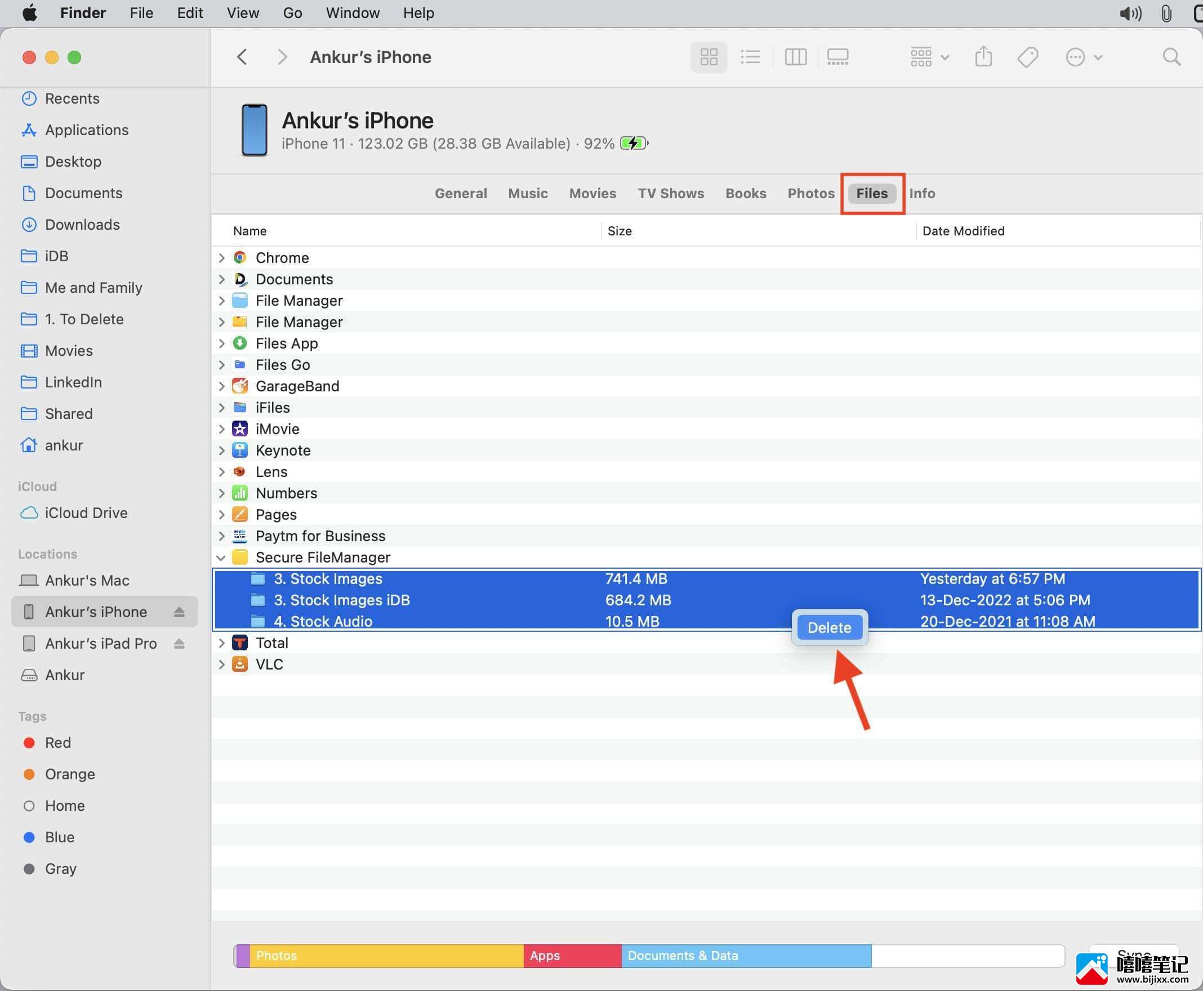This screenshot has width=1203, height=991.
Task: Click the Edit Tags toolbar icon
Action: click(1028, 57)
